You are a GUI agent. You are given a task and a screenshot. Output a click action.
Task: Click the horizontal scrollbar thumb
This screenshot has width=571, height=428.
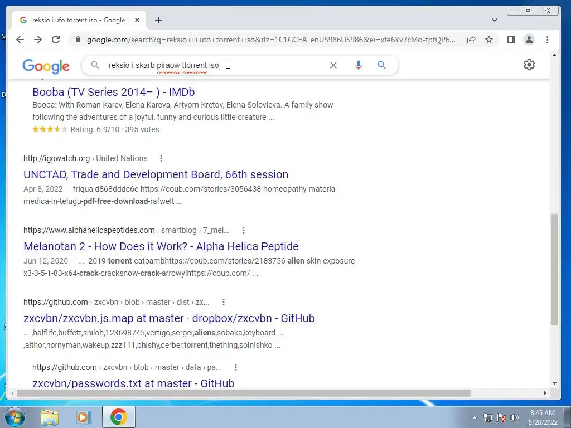[244, 393]
